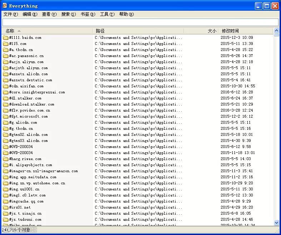Click the date 2015-5-11 13:39

coord(237,44)
